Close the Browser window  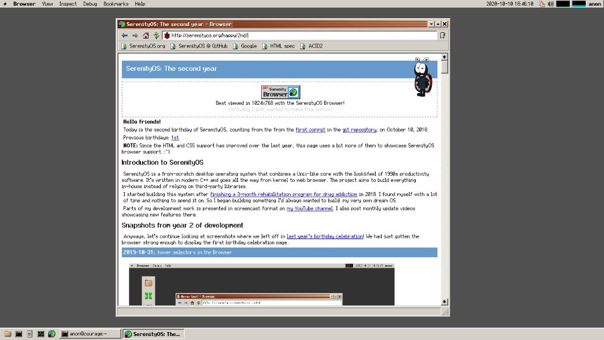tap(445, 24)
